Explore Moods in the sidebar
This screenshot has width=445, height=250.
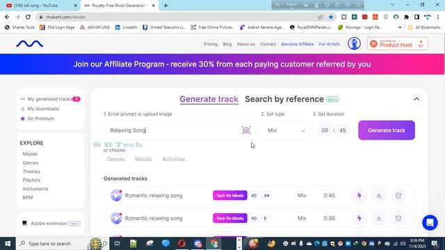coord(30,154)
